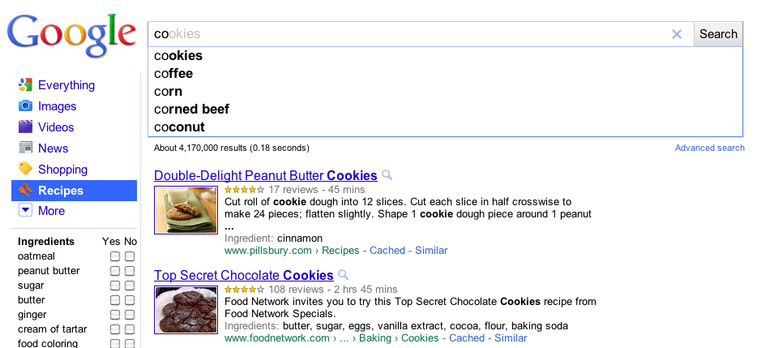Viewport: 757px width, 348px height.
Task: Choose the 'corned beef' suggestion
Action: point(191,110)
